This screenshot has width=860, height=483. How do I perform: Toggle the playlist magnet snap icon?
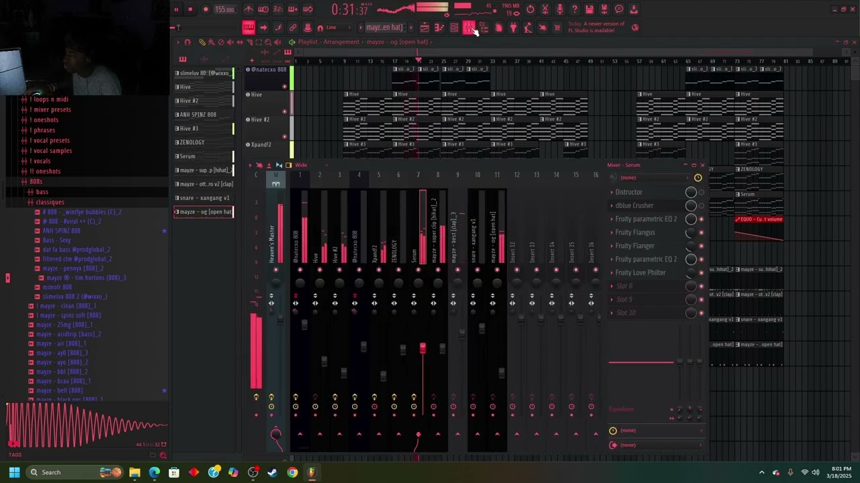point(187,42)
